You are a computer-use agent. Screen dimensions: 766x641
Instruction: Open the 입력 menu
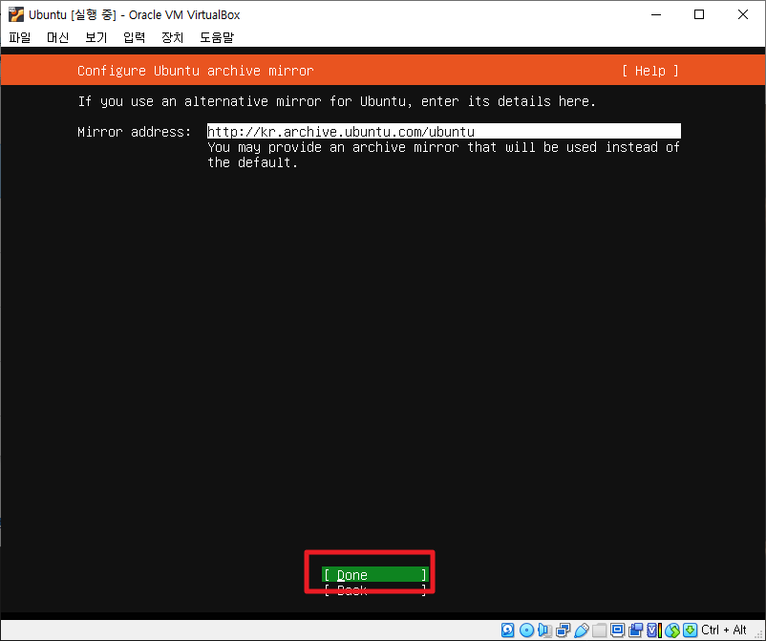click(x=134, y=37)
